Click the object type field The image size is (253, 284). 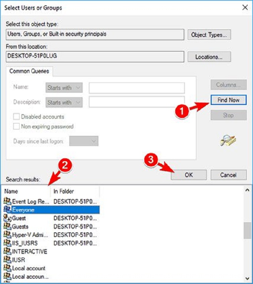click(x=95, y=34)
